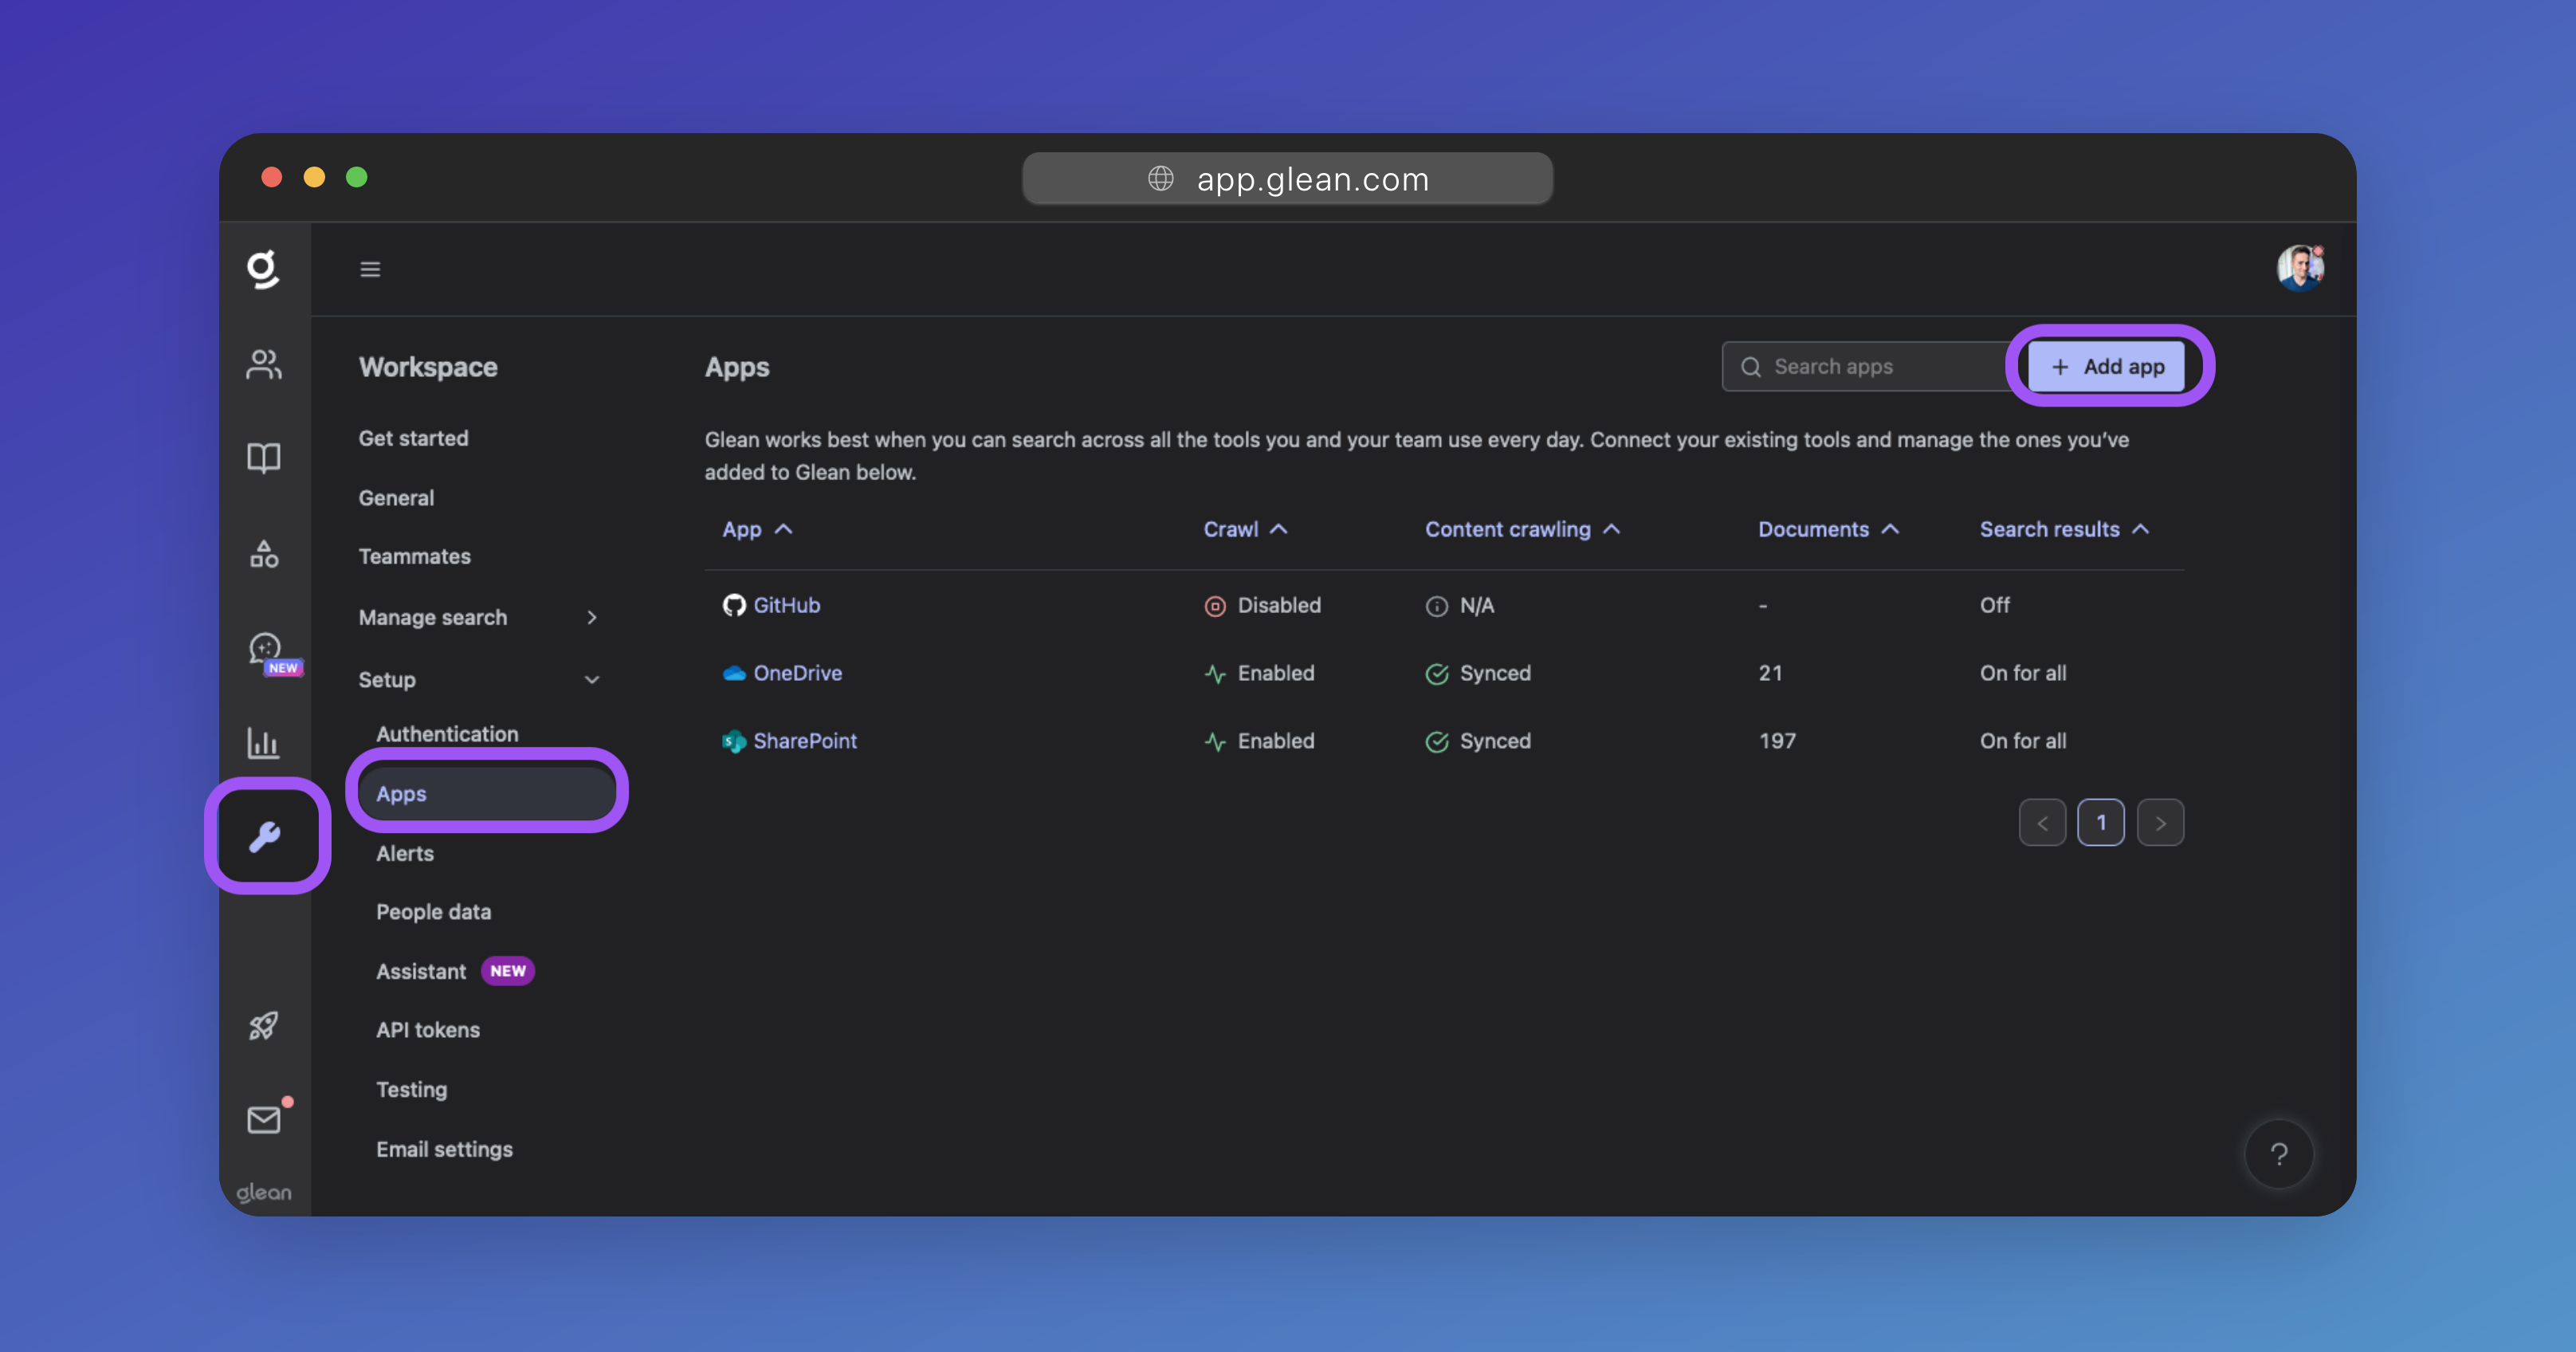Expand the Manage search submenu
This screenshot has width=2576, height=1352.
(x=591, y=618)
